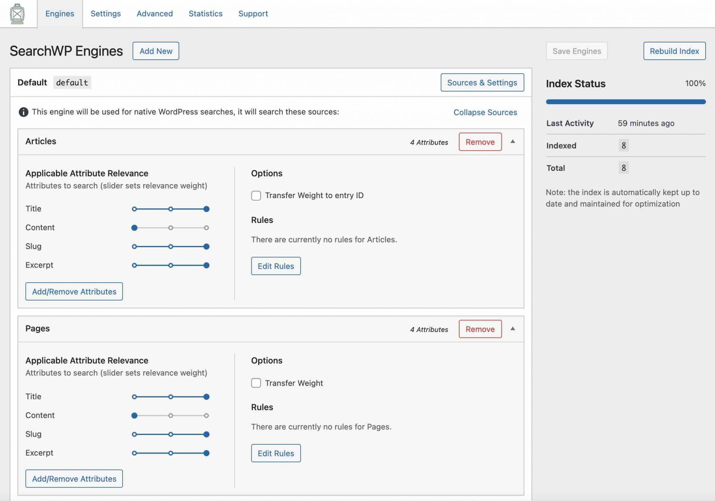Screen dimensions: 715x501
Task: Click the Add New engine button
Action: (x=156, y=51)
